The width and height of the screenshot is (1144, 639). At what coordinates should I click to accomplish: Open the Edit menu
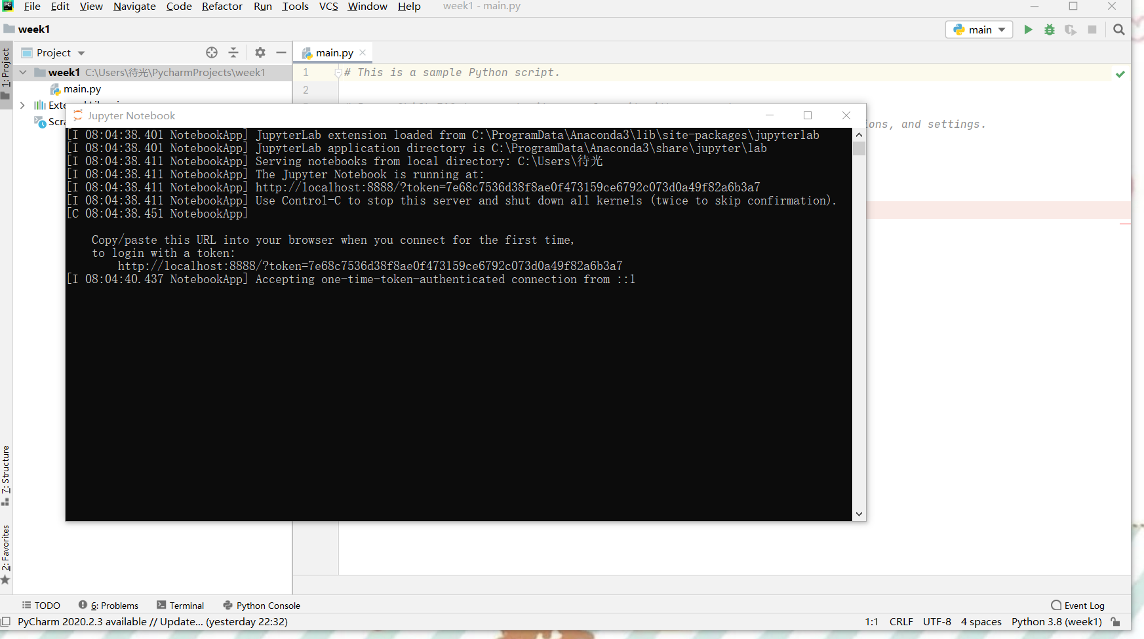point(60,6)
